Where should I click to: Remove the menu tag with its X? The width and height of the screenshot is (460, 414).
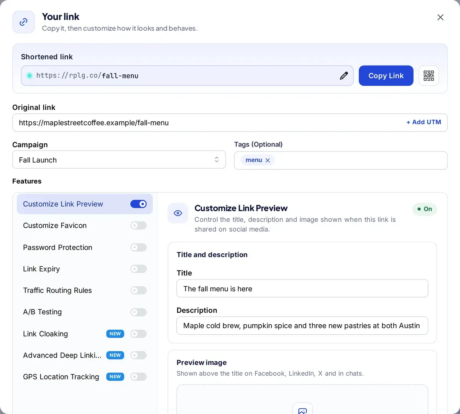[268, 160]
